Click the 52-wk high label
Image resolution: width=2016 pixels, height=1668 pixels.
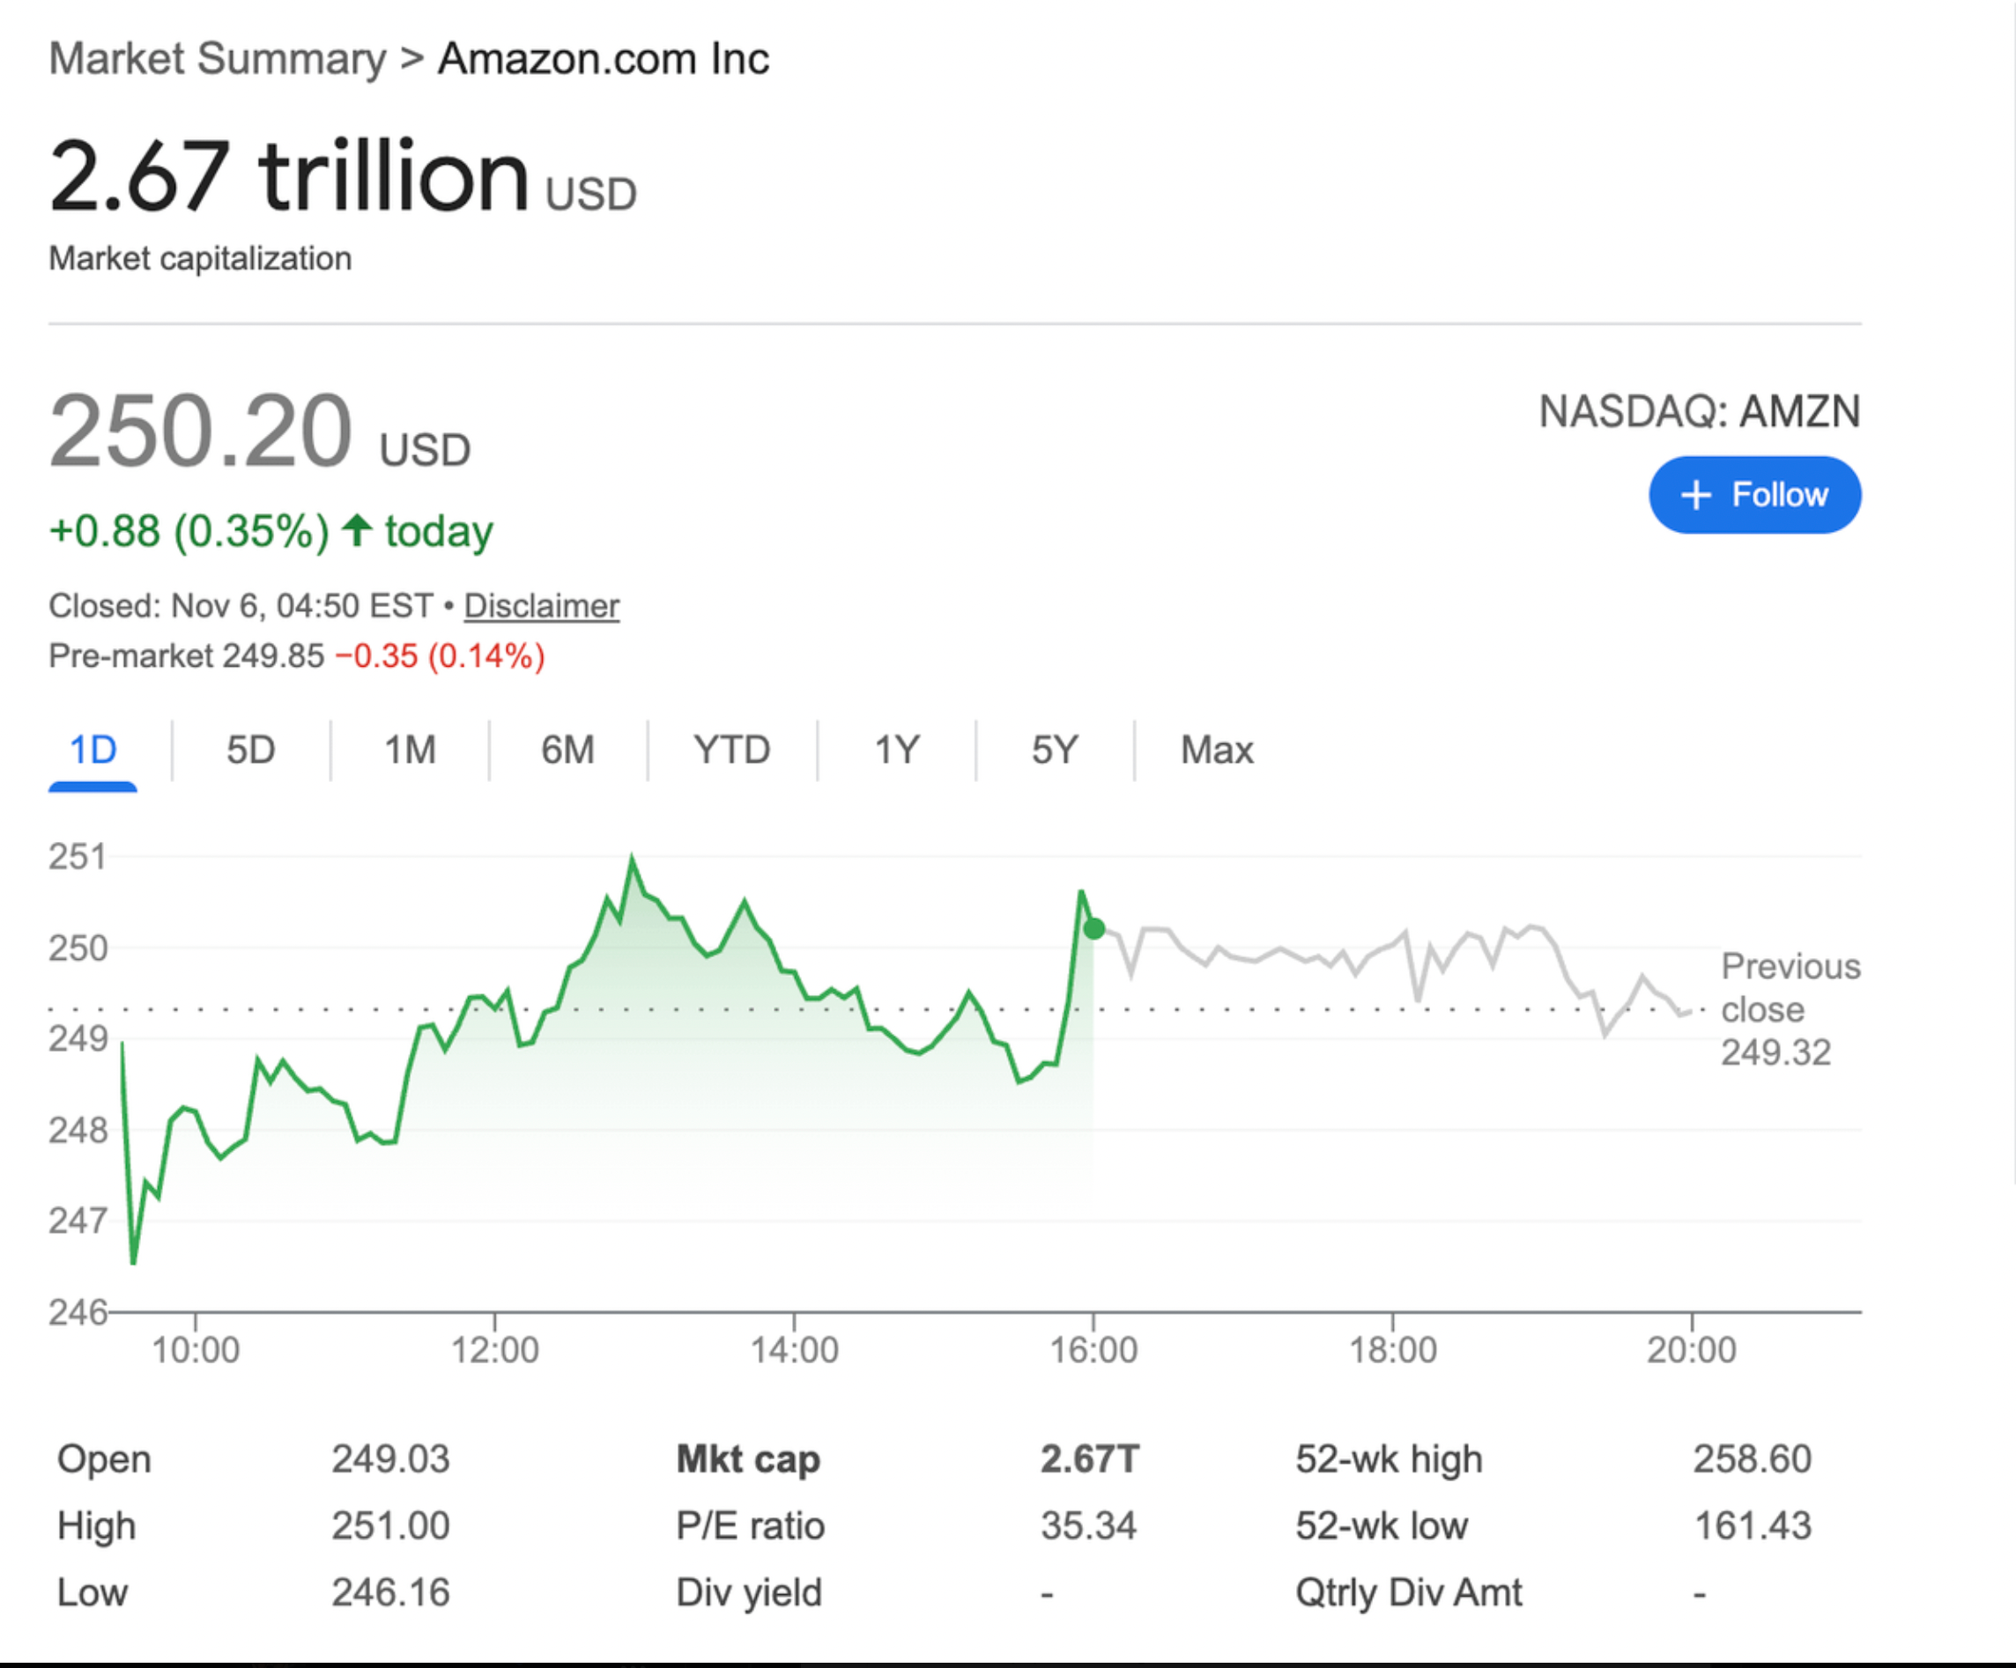pos(1388,1458)
